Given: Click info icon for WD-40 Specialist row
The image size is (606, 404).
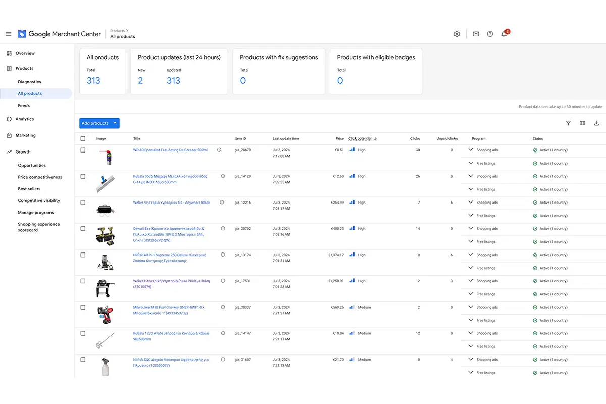Looking at the screenshot, I should (219, 150).
